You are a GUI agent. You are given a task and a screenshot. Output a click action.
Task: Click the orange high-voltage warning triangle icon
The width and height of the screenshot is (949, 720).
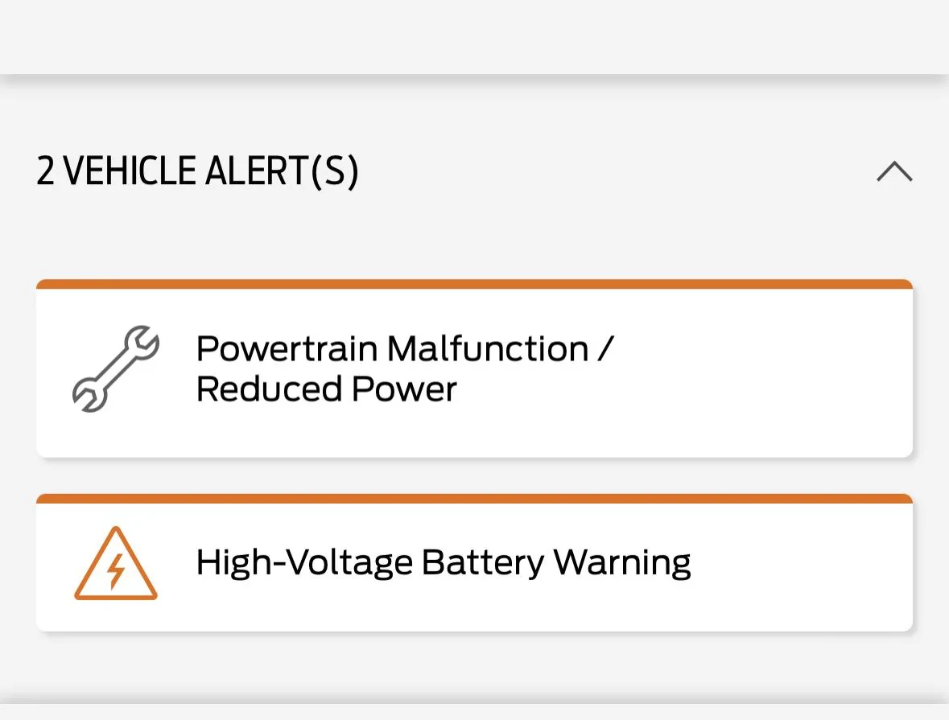116,565
